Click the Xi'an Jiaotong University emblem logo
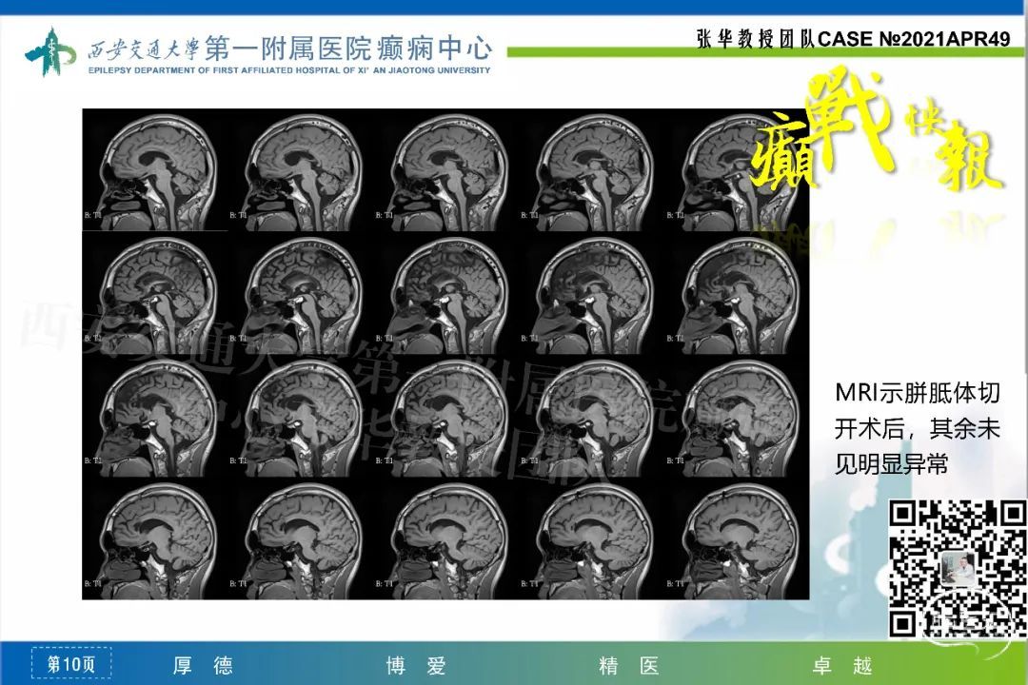 (x=49, y=51)
